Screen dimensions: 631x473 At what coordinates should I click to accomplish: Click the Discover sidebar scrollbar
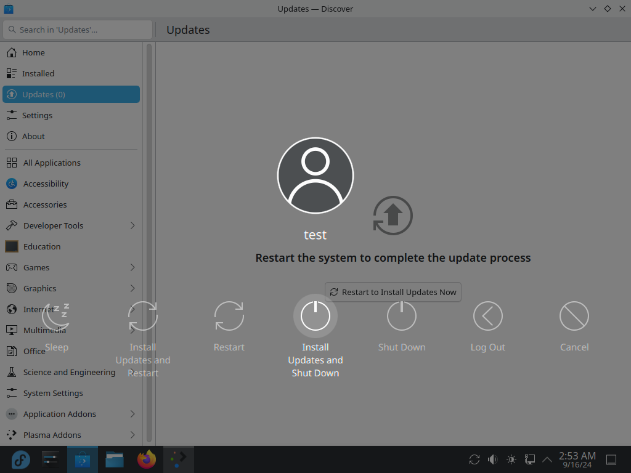point(149,243)
